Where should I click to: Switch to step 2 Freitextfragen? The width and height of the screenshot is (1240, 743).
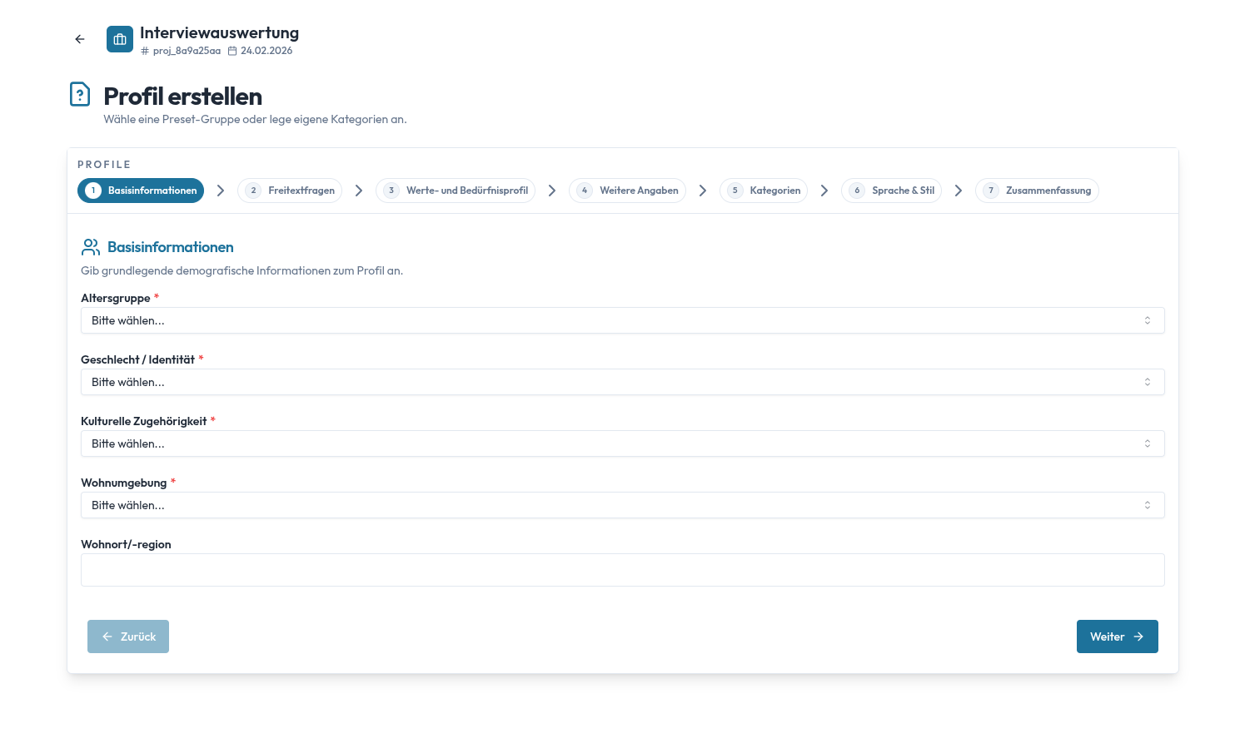290,191
